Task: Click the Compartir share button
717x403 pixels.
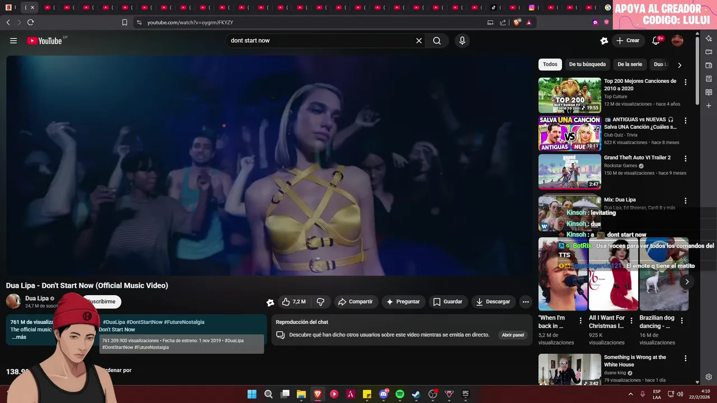Action: click(355, 302)
